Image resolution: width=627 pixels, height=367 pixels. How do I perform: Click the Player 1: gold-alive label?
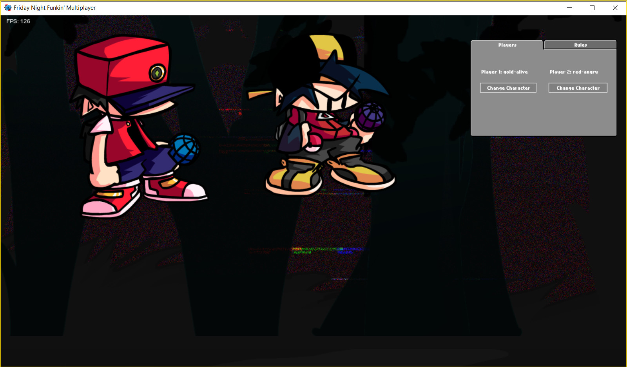click(504, 72)
